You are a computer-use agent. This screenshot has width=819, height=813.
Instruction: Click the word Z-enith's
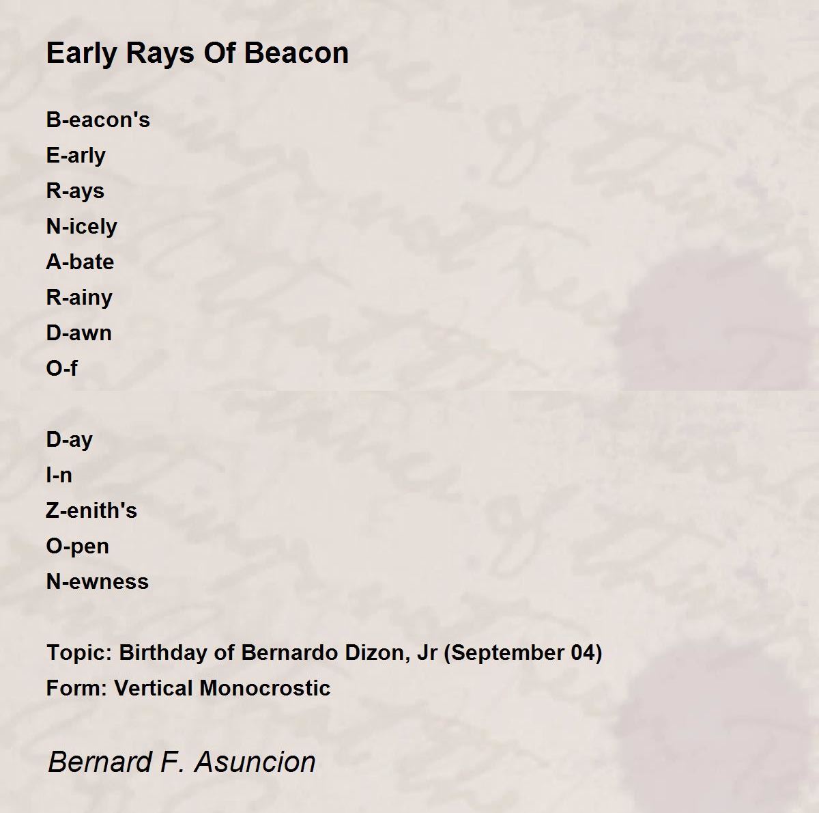91,510
